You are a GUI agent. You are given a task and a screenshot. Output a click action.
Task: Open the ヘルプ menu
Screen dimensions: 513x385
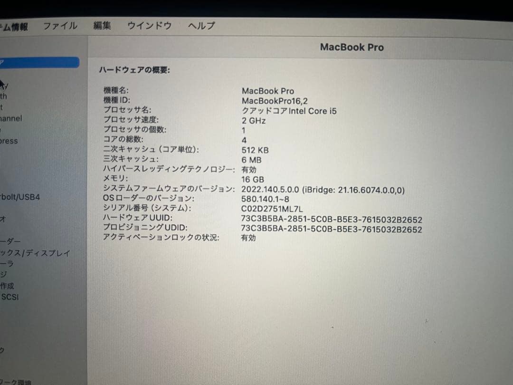point(201,26)
